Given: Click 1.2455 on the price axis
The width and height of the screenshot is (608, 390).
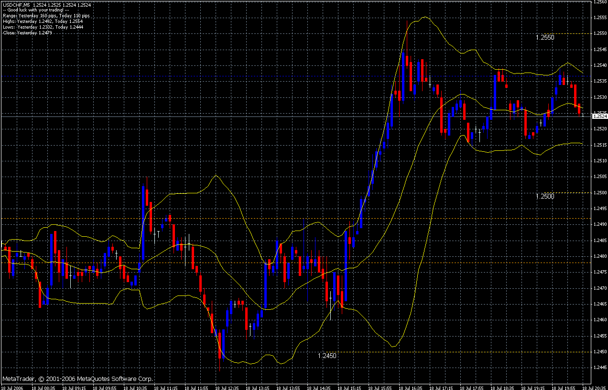Looking at the screenshot, I should point(600,336).
